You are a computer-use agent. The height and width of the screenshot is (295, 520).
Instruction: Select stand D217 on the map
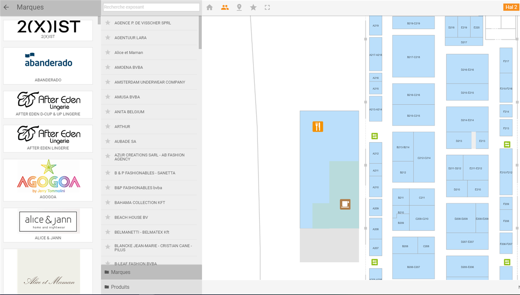point(464,42)
